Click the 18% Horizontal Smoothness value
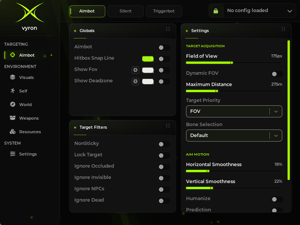Image resolution: width=300 pixels, height=225 pixels. pyautogui.click(x=278, y=164)
